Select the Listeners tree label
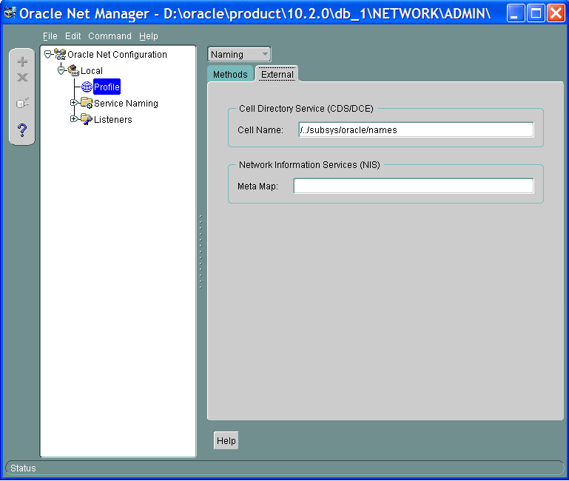Screen dimensions: 569x481 tap(113, 120)
